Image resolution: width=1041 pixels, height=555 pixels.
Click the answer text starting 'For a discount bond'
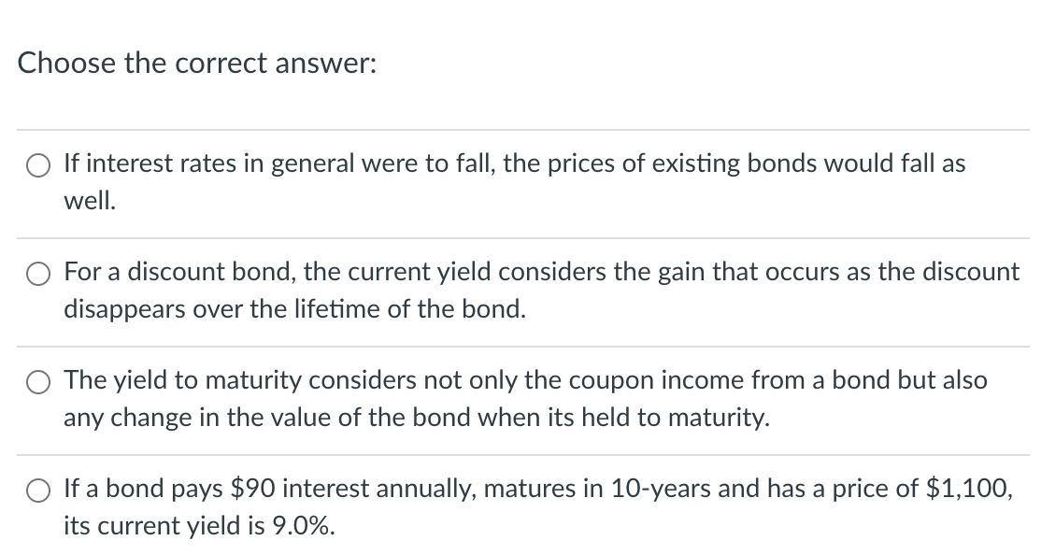click(542, 290)
